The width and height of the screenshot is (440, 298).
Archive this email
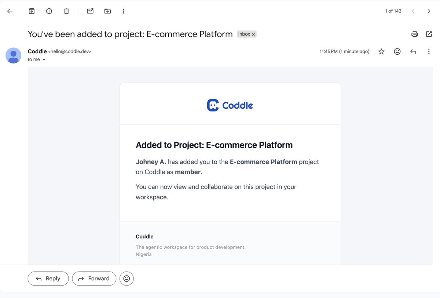(x=32, y=11)
